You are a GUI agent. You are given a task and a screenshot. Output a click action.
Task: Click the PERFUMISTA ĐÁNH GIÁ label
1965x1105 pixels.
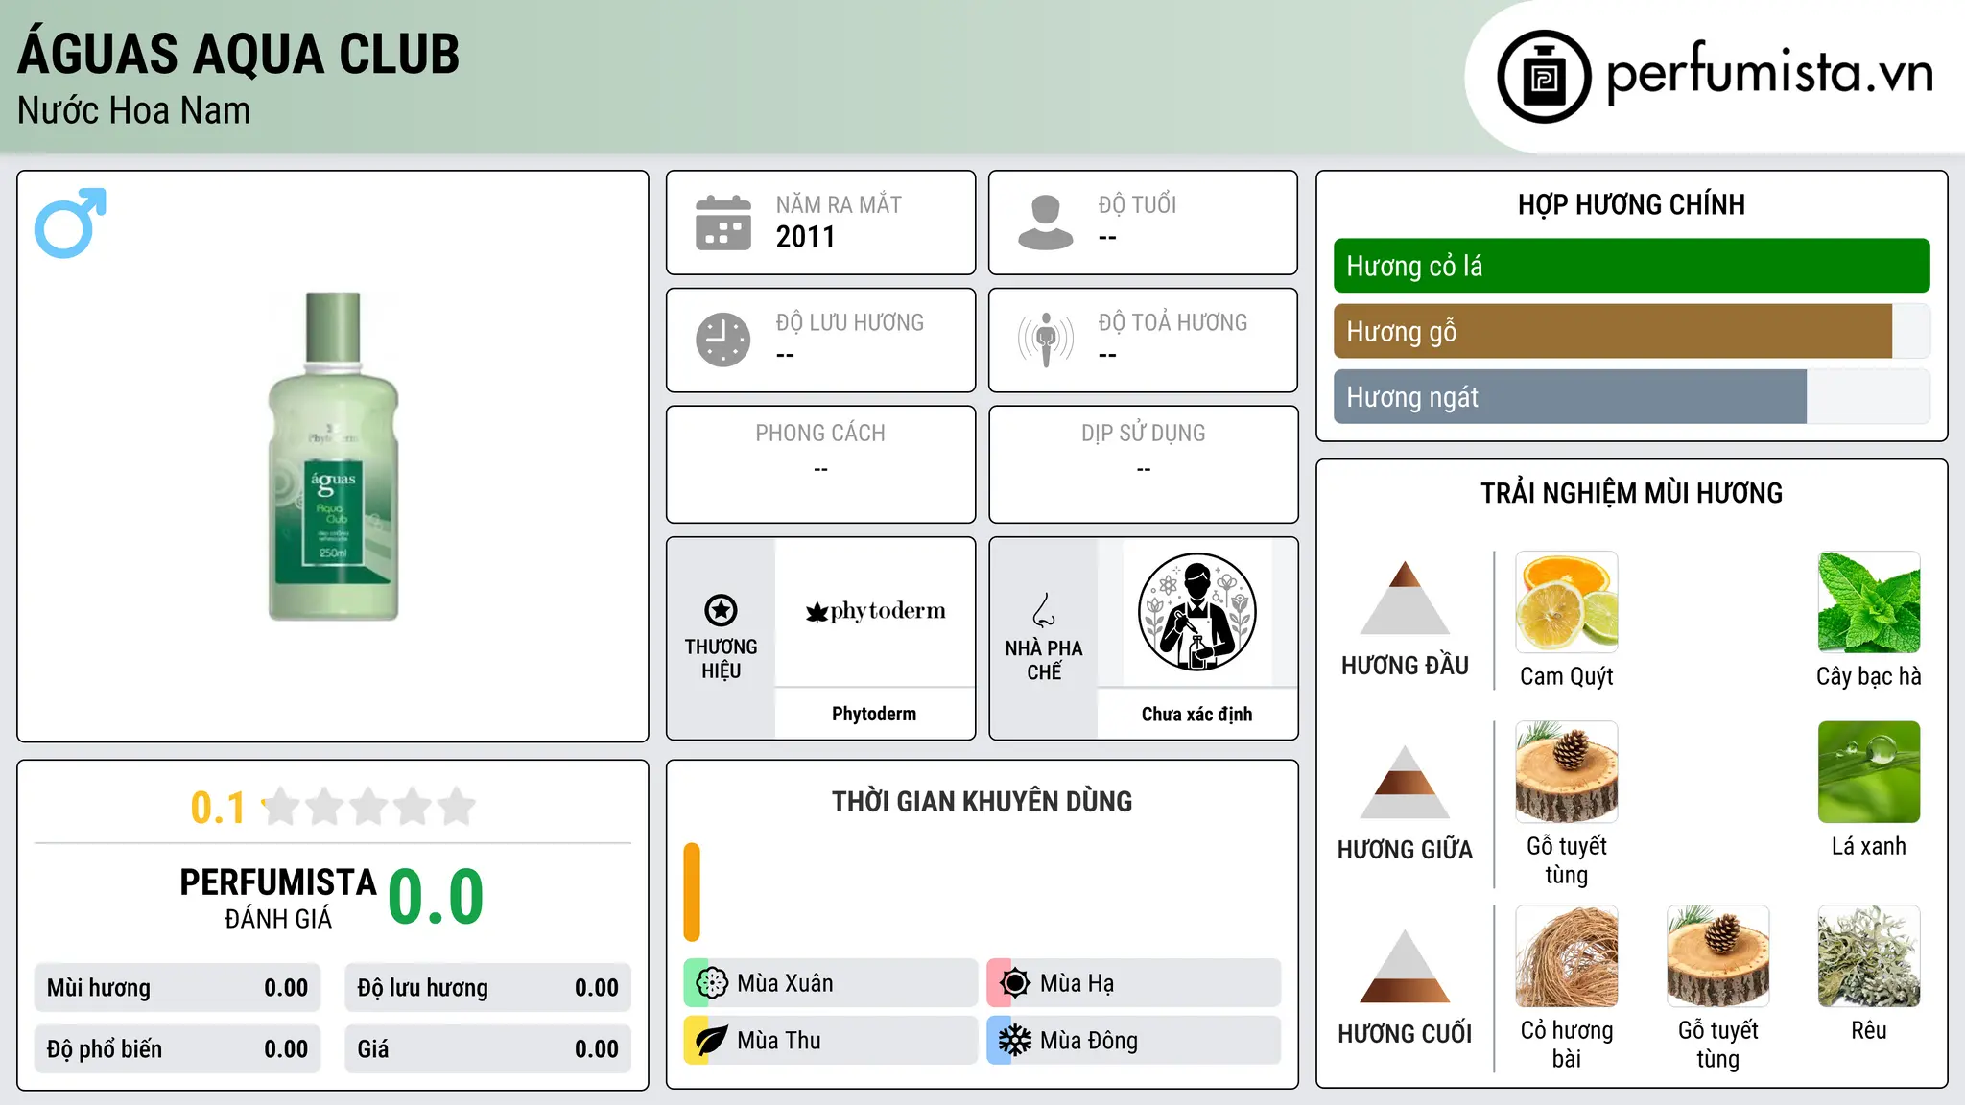[x=278, y=898]
